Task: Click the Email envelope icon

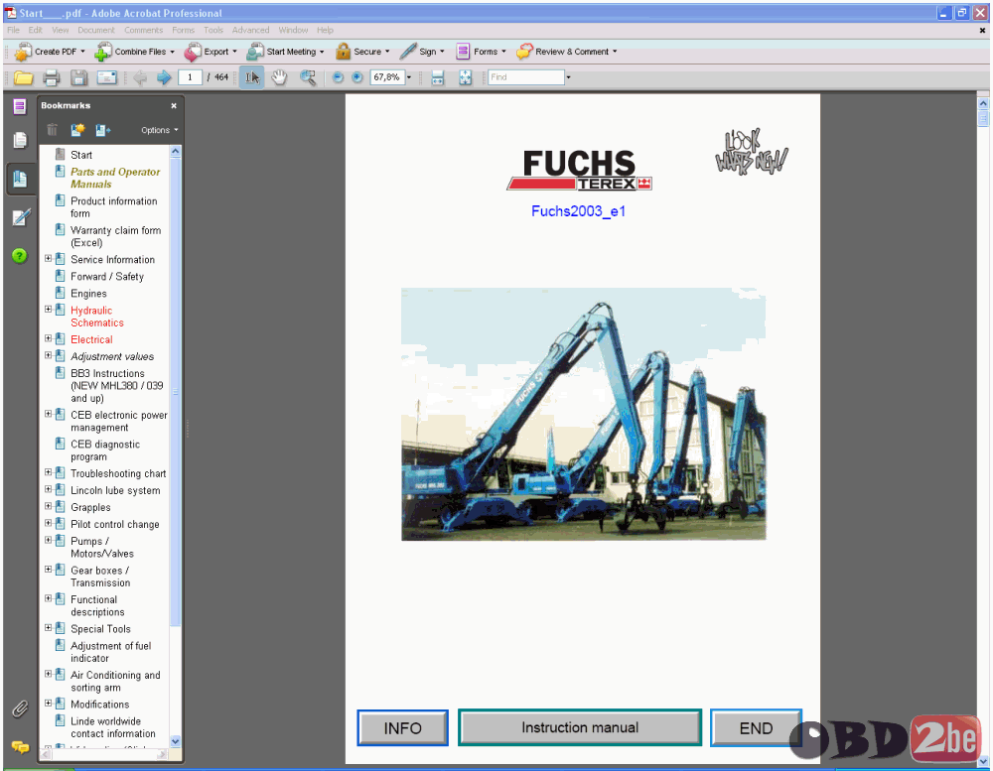Action: point(106,77)
